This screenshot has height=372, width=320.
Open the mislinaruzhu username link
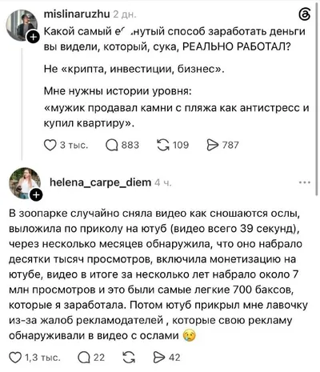[77, 14]
